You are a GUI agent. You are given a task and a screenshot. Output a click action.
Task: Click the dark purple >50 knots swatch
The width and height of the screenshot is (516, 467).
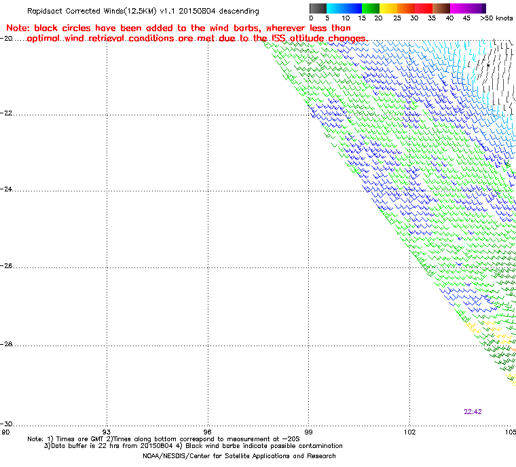483,8
